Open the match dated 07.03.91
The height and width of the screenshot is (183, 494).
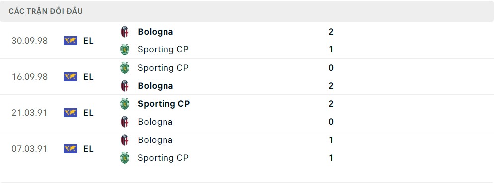247,149
